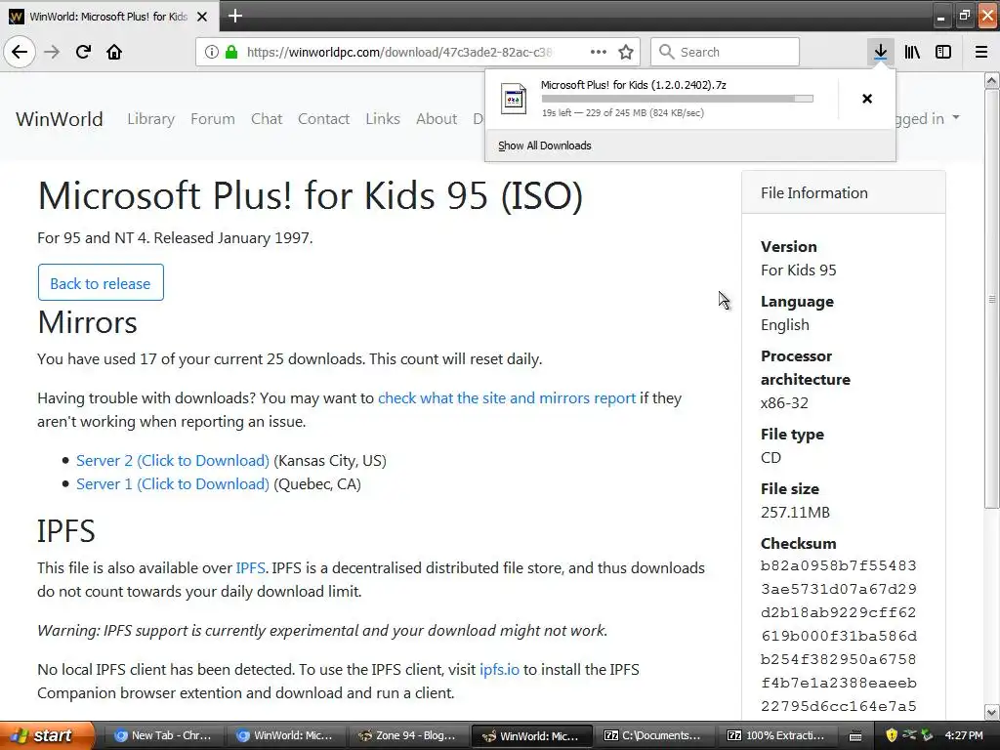Viewport: 1000px width, 750px height.
Task: Switch to Zone 94 Blog taskbar item
Action: [x=407, y=736]
